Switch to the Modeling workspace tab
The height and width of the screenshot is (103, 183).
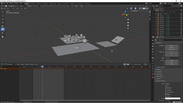32,4
